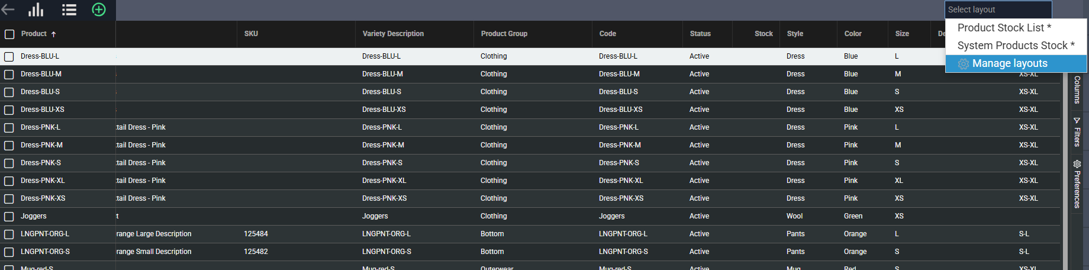Click the Product sort ascending arrow

pos(54,34)
